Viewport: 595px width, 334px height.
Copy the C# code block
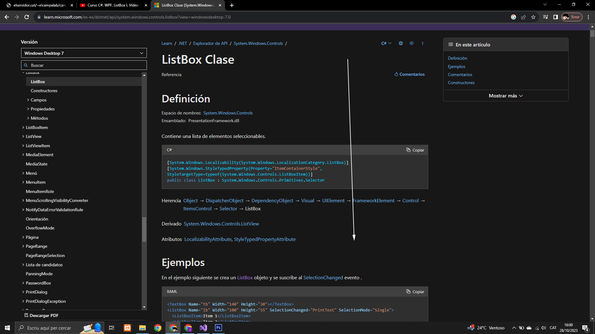tap(415, 150)
